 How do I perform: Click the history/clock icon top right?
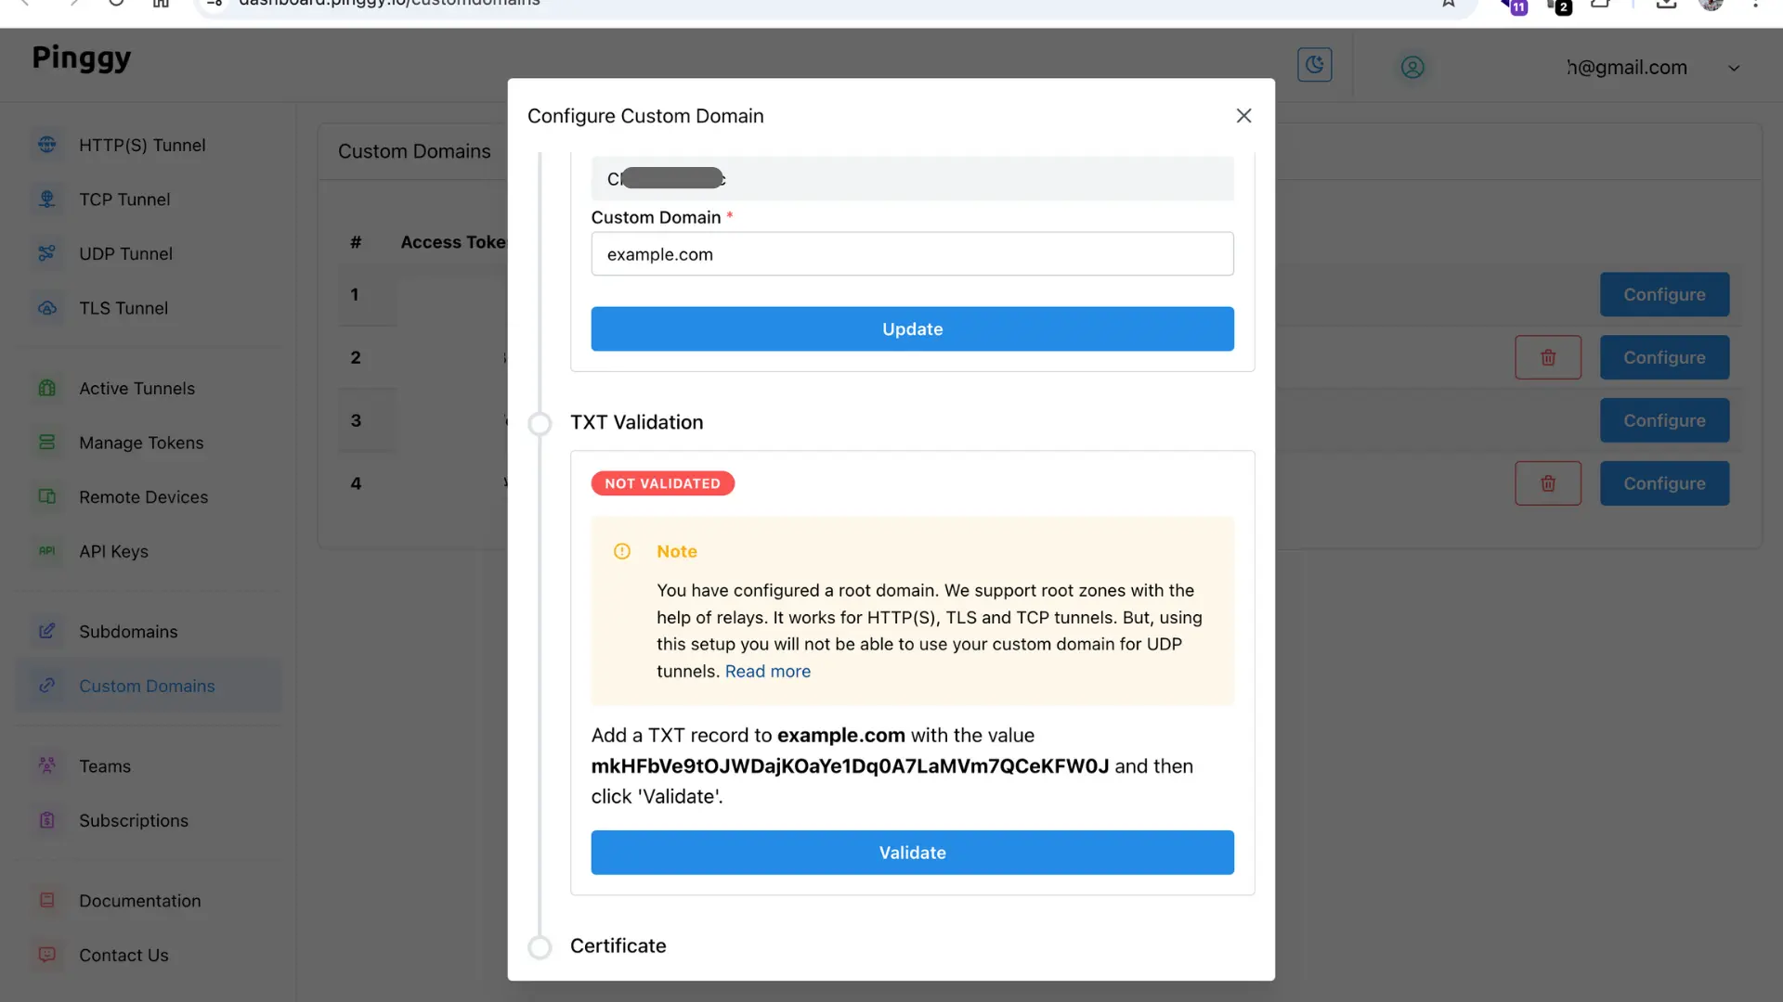pyautogui.click(x=1315, y=65)
